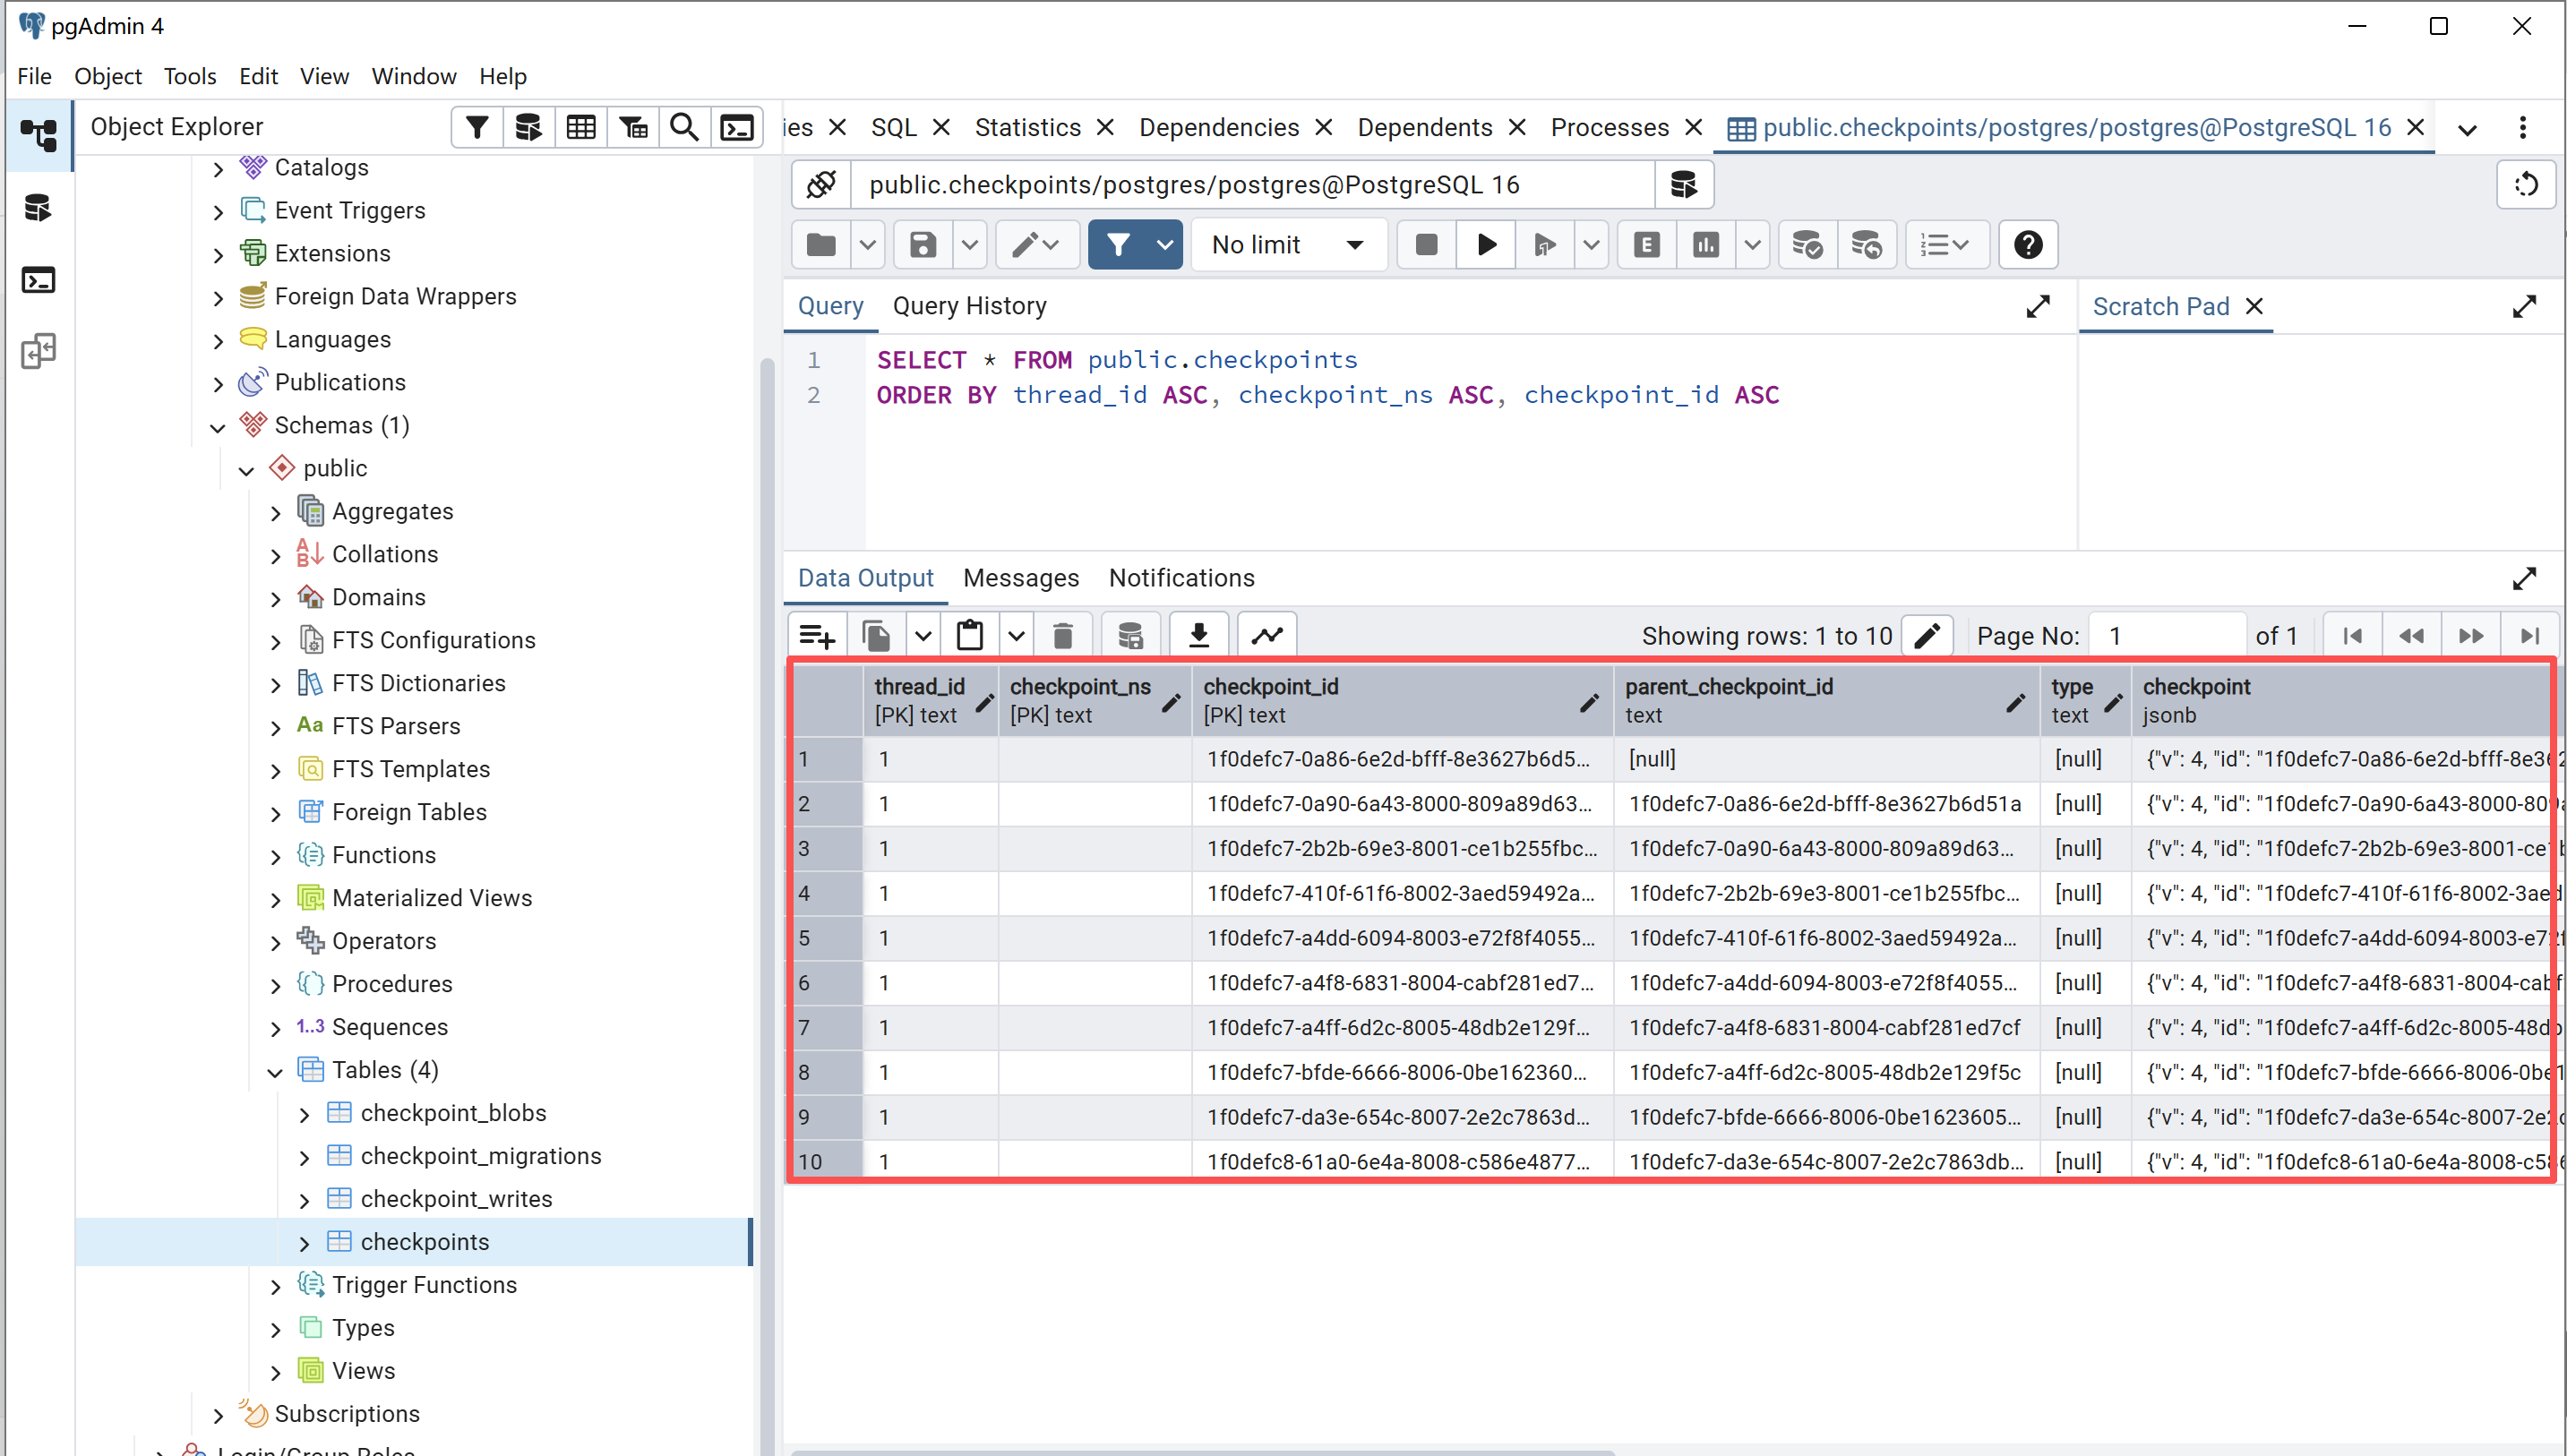
Task: Collapse the Tables (4) tree node
Action: point(275,1071)
